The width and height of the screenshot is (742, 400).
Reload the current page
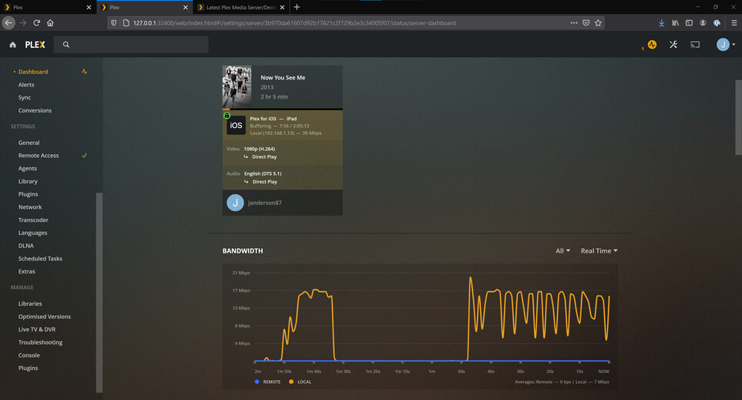(x=36, y=22)
